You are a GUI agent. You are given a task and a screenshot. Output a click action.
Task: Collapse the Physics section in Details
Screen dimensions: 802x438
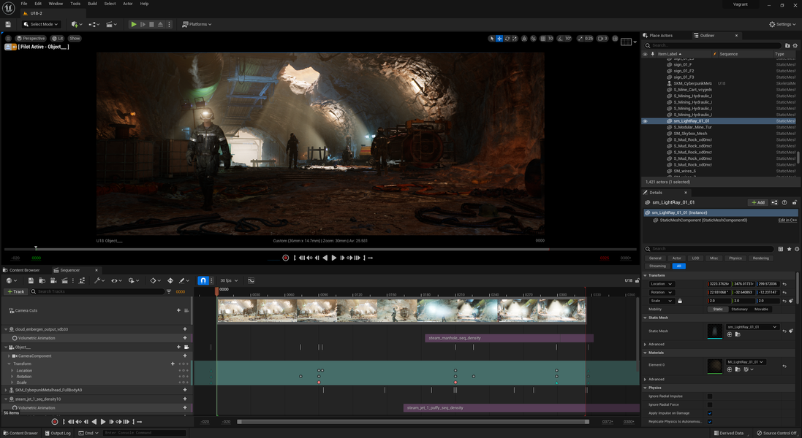click(645, 388)
